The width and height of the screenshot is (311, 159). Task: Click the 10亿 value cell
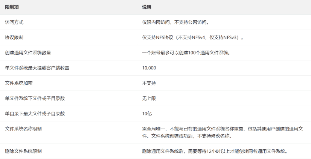coord(147,113)
